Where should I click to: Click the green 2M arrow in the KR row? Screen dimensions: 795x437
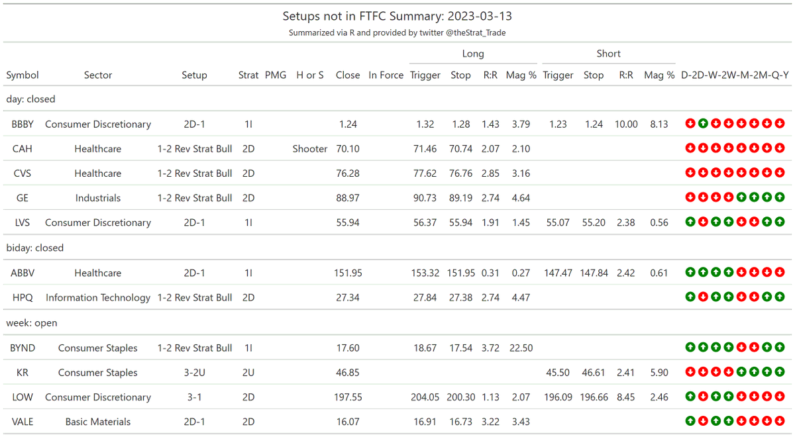754,372
